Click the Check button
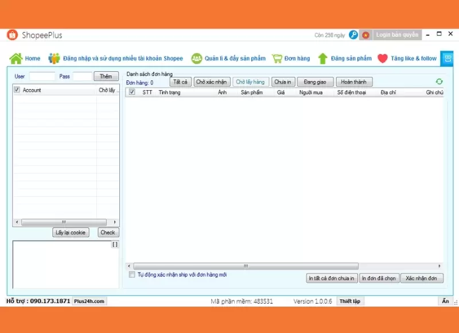Image resolution: width=459 pixels, height=333 pixels. (108, 233)
